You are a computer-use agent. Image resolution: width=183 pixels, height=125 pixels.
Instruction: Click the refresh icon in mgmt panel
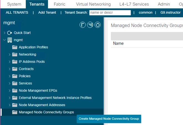[98, 25]
